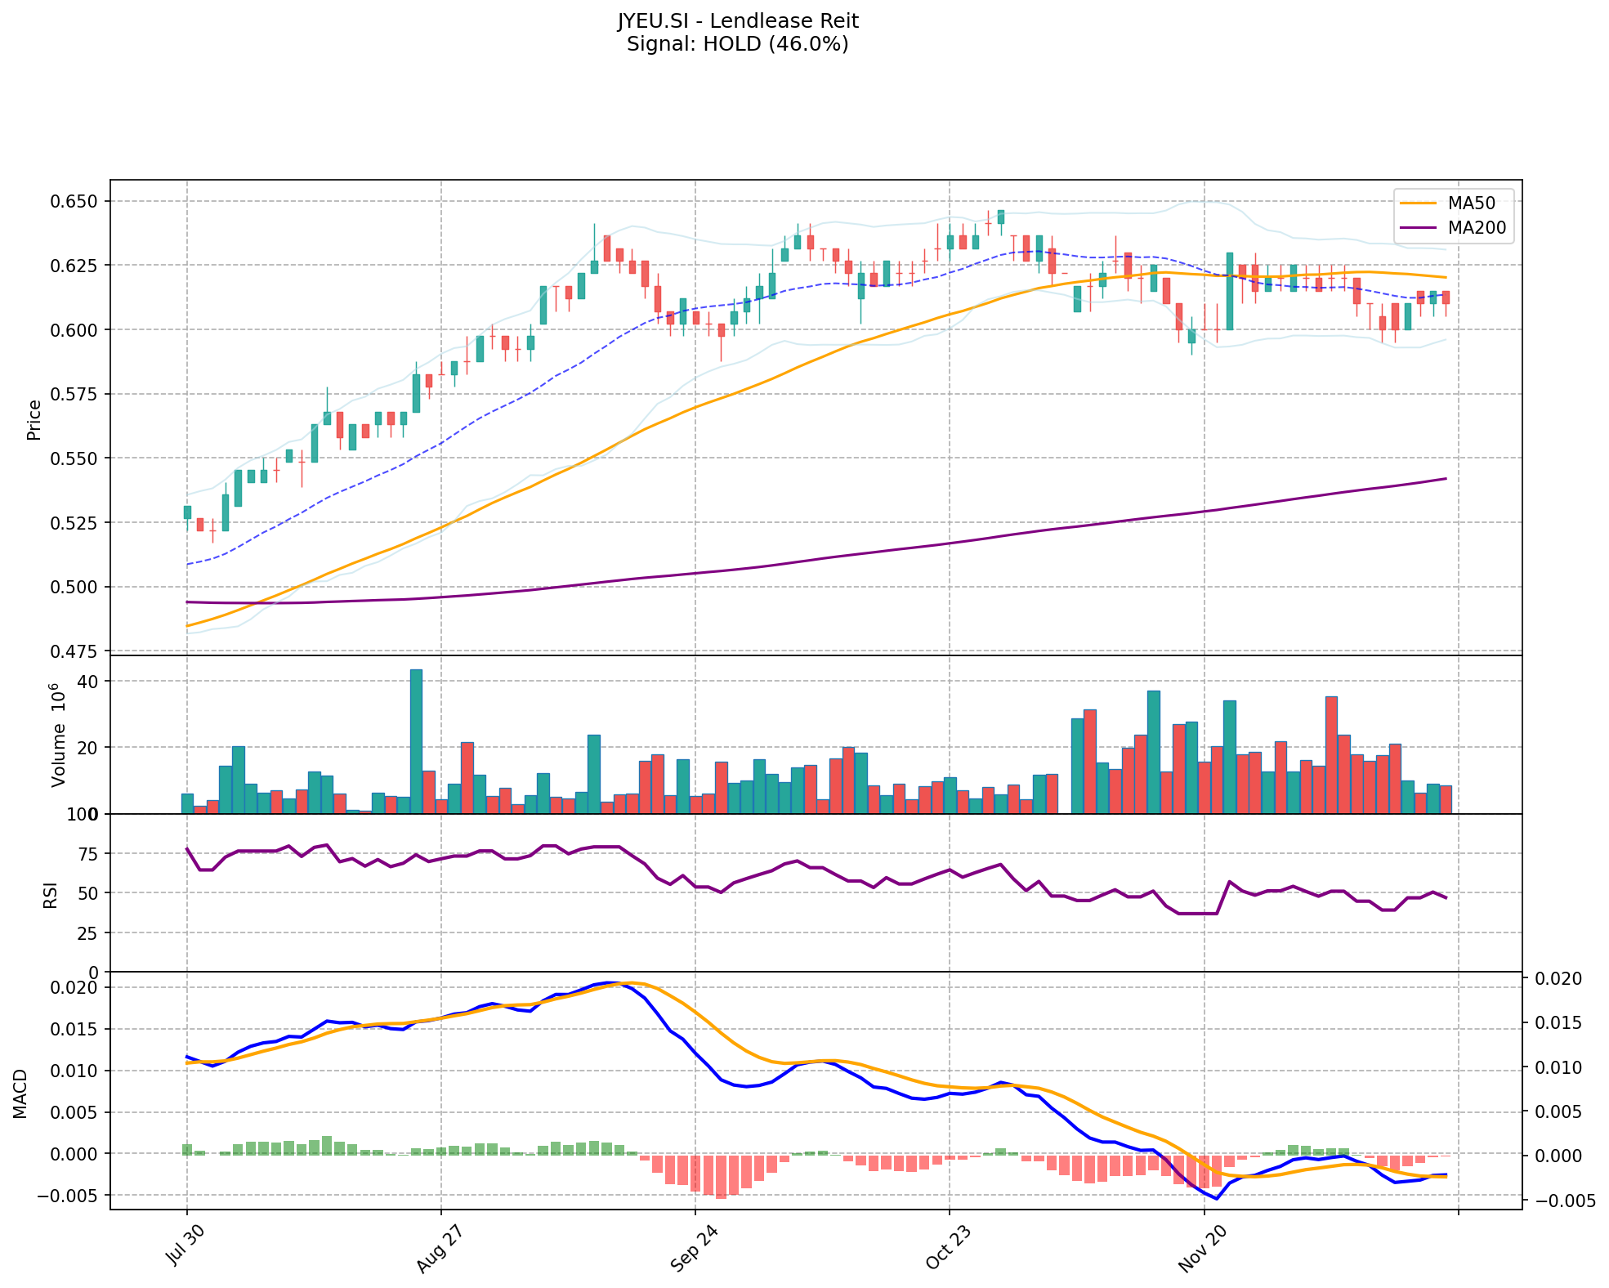Click the purple MA200 legend line swatch

click(1418, 228)
